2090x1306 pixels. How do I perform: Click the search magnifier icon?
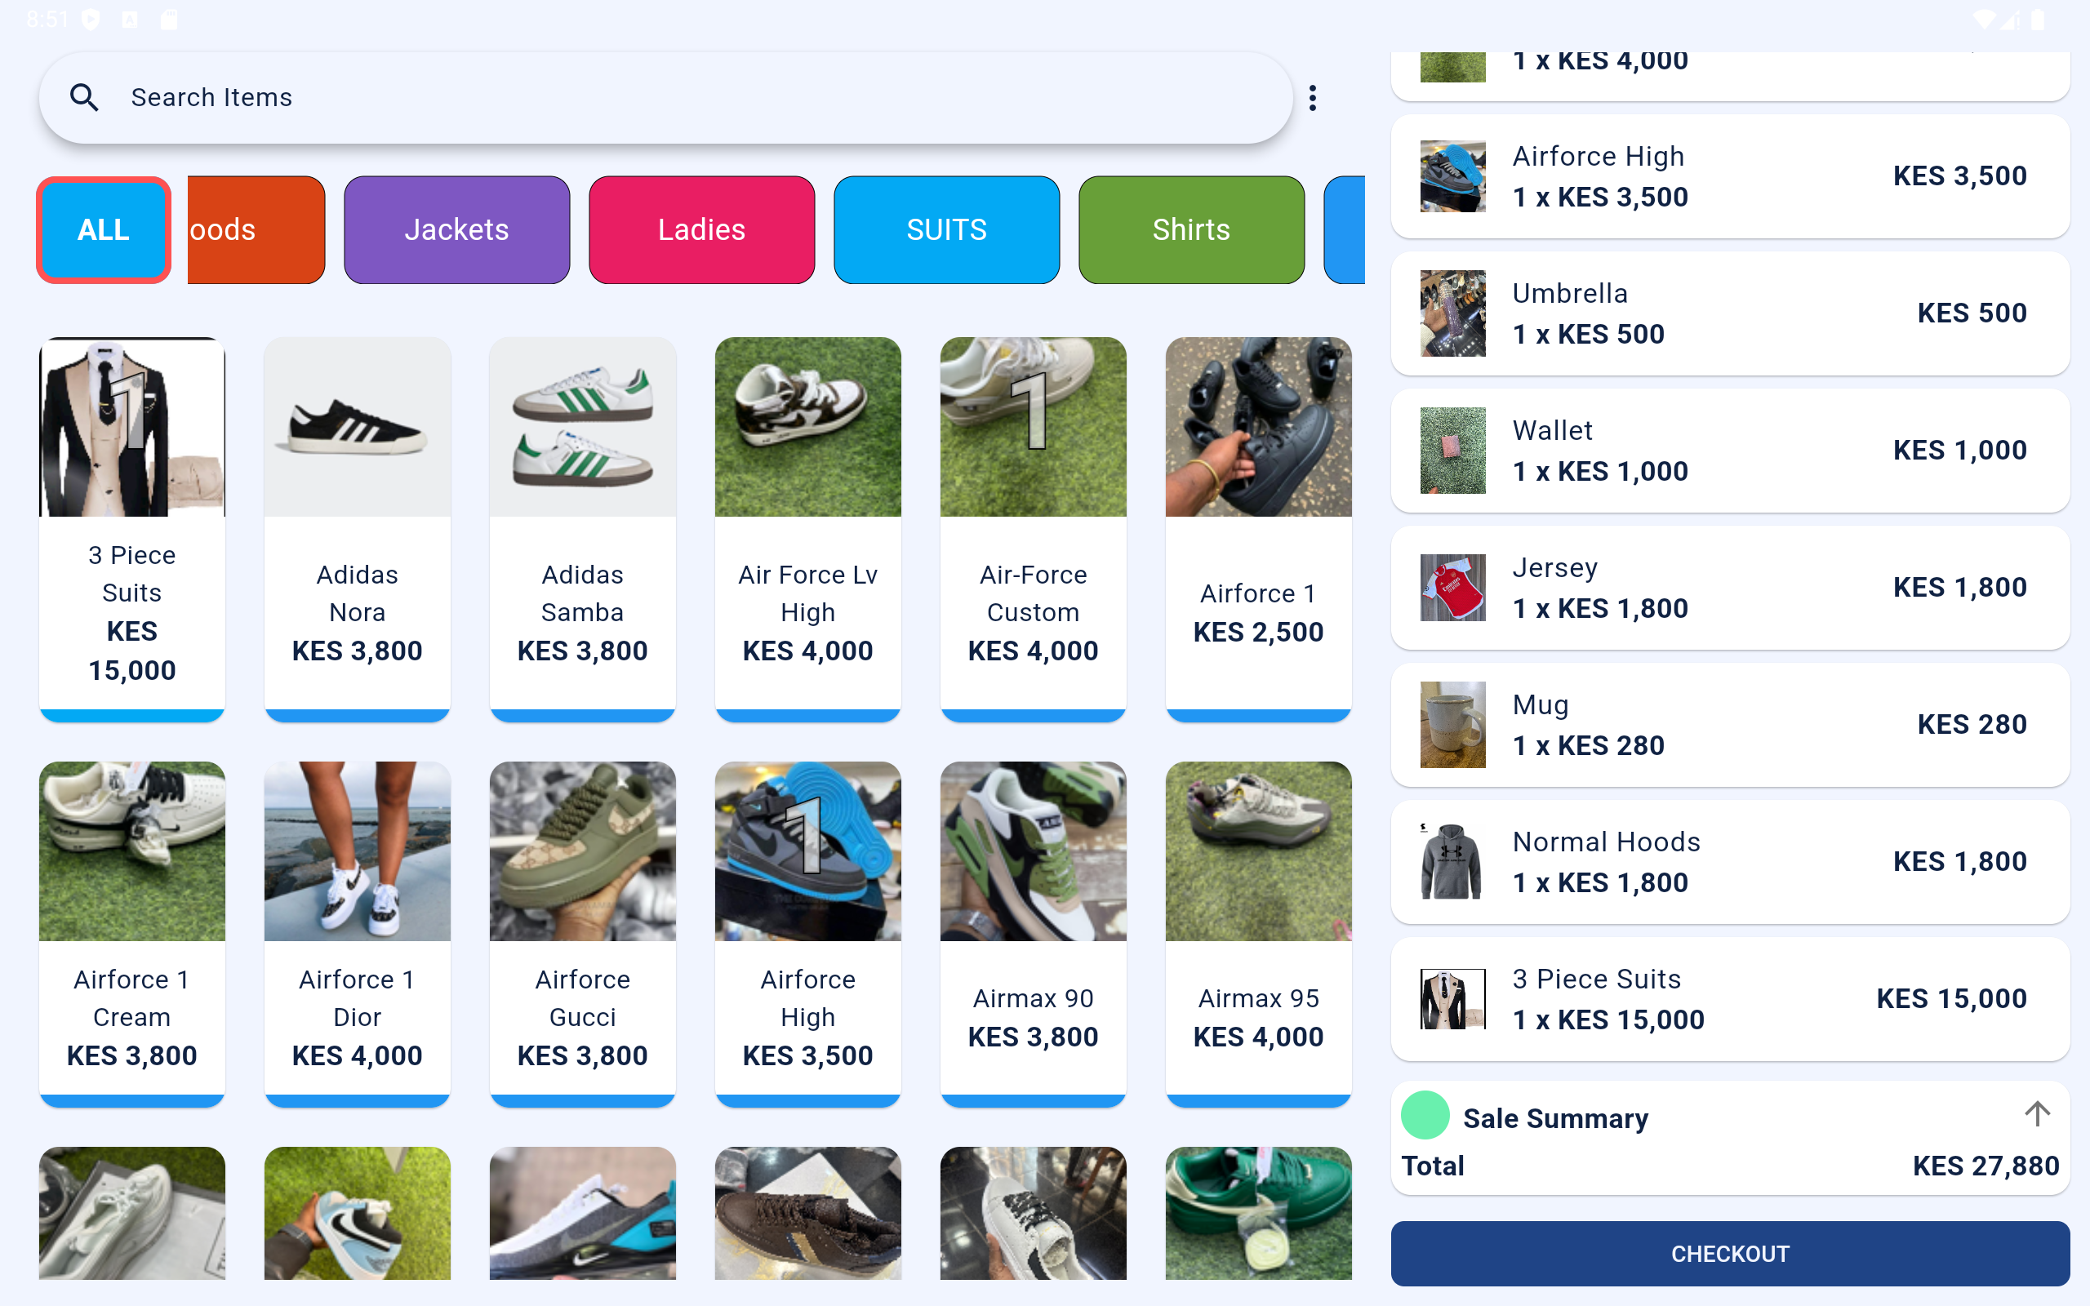(84, 98)
